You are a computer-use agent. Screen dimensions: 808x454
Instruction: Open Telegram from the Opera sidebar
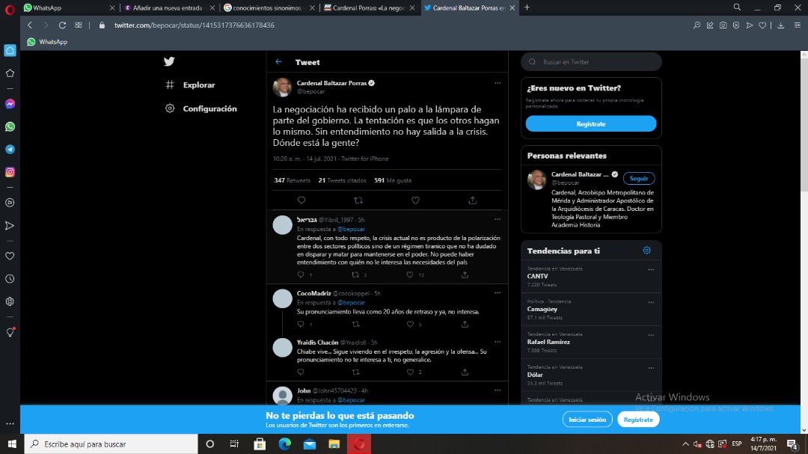coord(10,150)
